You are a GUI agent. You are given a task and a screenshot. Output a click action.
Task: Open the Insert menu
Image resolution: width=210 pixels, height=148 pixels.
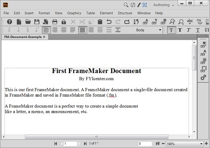click(29, 13)
